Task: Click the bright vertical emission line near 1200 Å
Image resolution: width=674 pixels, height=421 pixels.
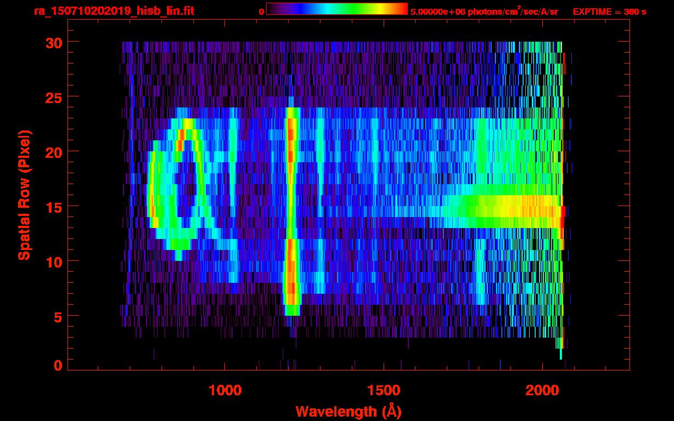Action: coord(291,208)
